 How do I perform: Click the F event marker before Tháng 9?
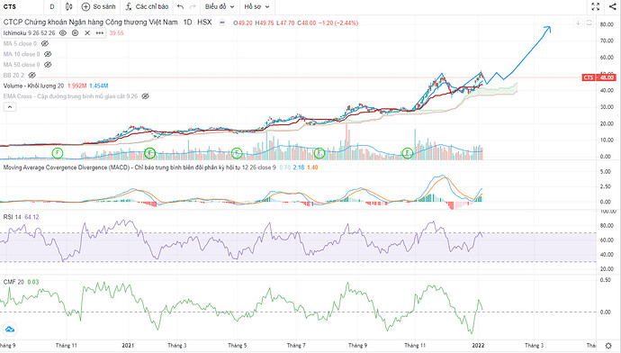pyautogui.click(x=319, y=152)
